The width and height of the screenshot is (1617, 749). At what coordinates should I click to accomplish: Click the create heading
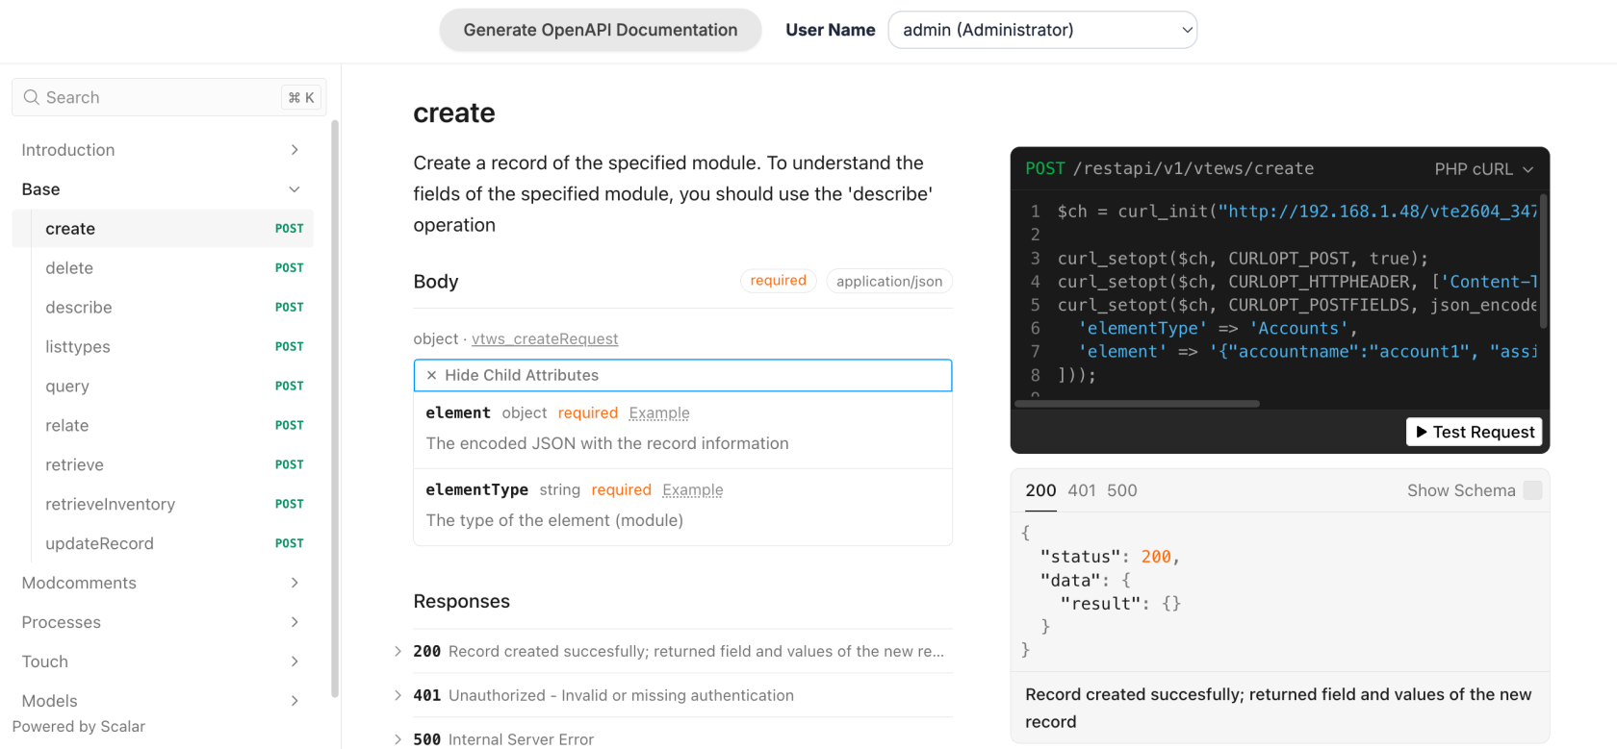pyautogui.click(x=454, y=113)
